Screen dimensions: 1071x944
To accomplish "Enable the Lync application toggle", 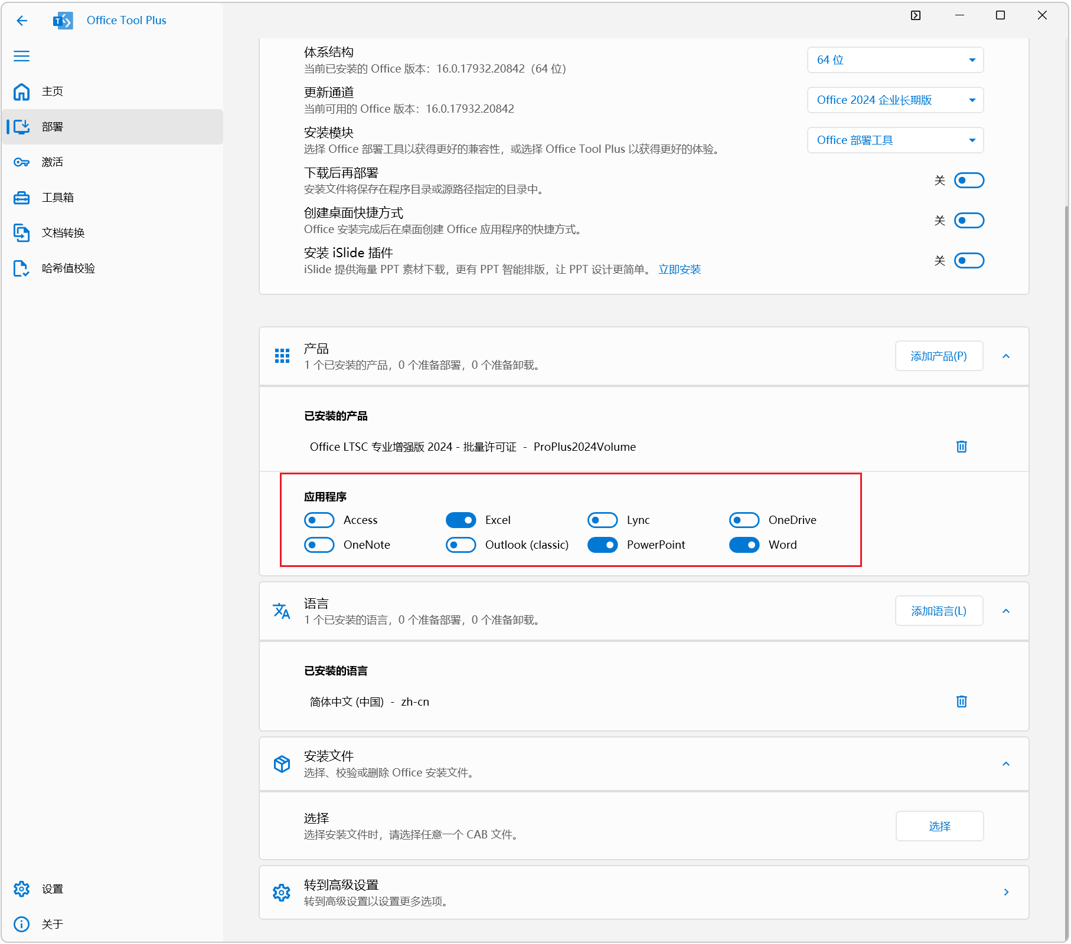I will coord(603,520).
